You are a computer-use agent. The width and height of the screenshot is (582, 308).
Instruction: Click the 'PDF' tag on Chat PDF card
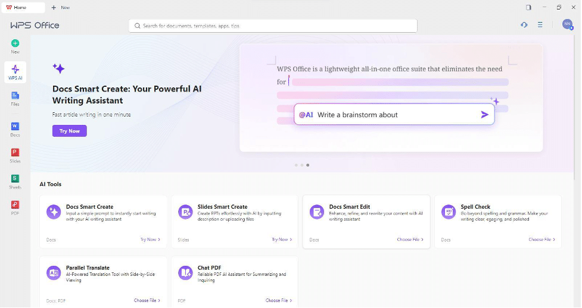[182, 301]
